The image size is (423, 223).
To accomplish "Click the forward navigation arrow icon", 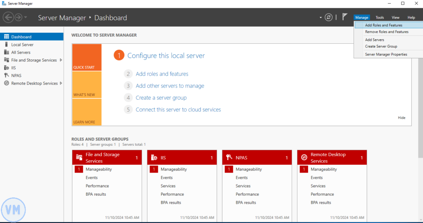I will coord(19,17).
